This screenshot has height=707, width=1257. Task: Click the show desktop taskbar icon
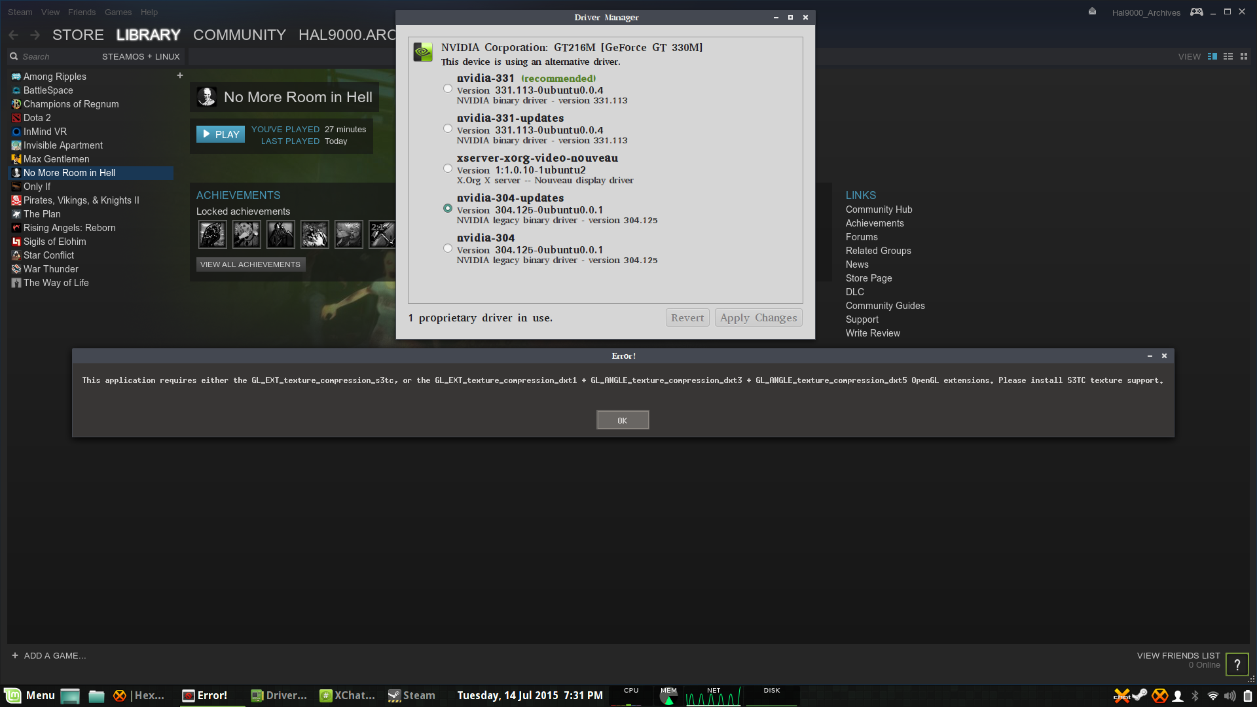pyautogui.click(x=70, y=696)
